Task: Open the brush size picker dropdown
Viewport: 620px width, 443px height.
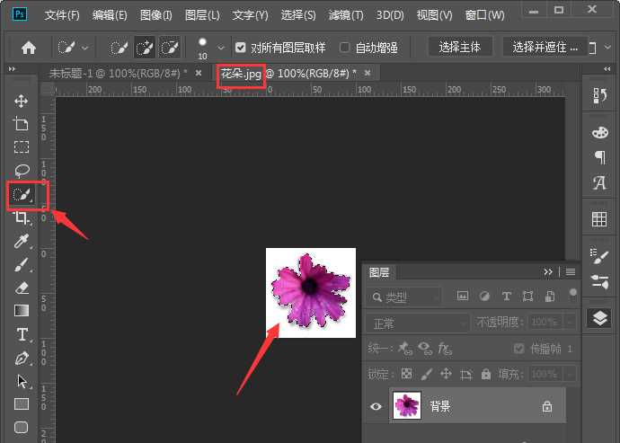Action: pos(221,48)
